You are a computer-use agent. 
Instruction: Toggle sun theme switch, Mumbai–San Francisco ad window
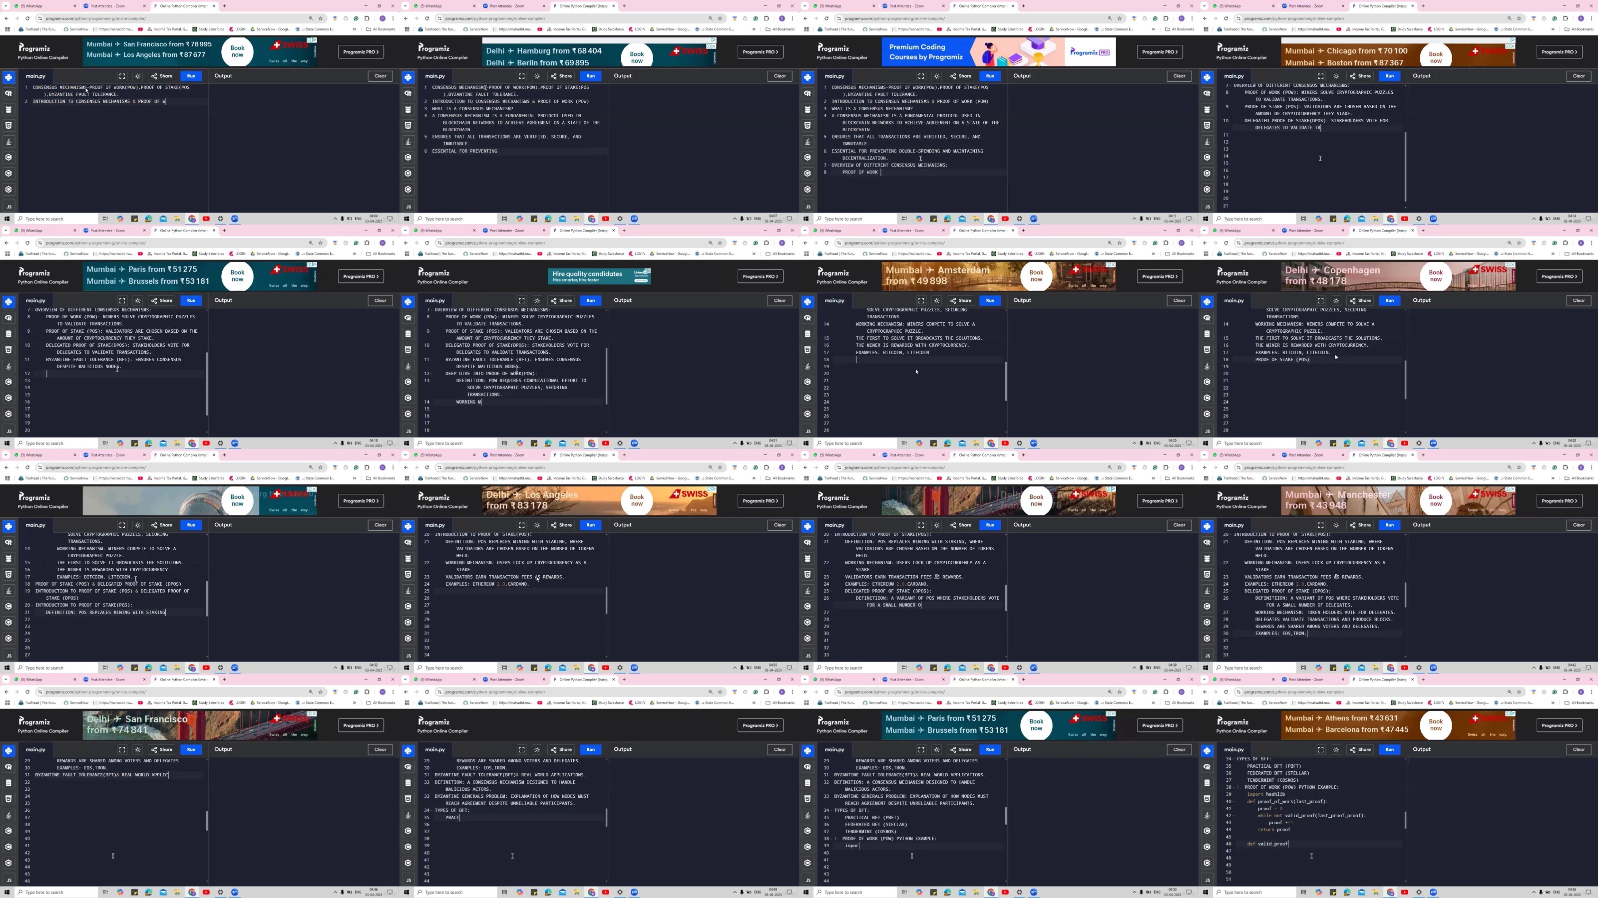[x=138, y=76]
